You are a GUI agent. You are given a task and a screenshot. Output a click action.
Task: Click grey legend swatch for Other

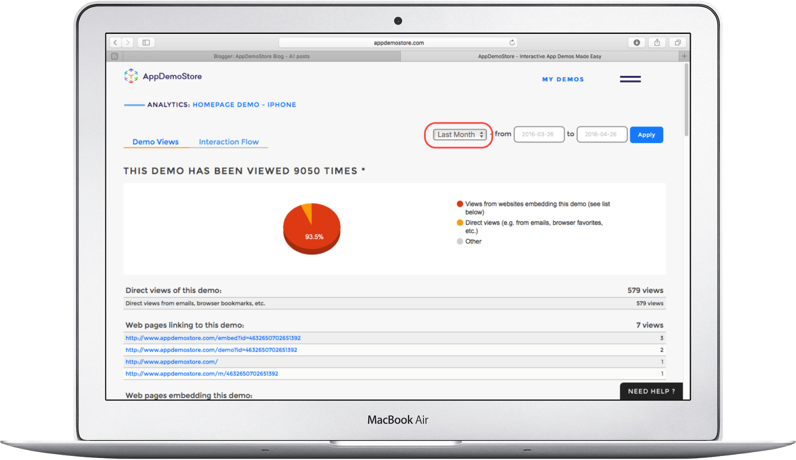[x=460, y=241]
